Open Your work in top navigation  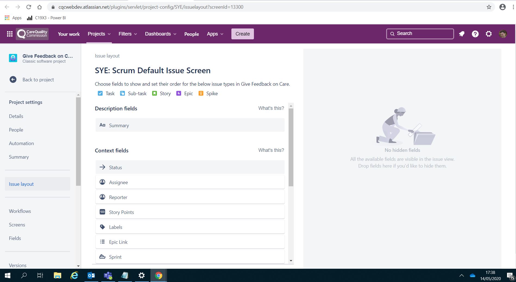[69, 34]
